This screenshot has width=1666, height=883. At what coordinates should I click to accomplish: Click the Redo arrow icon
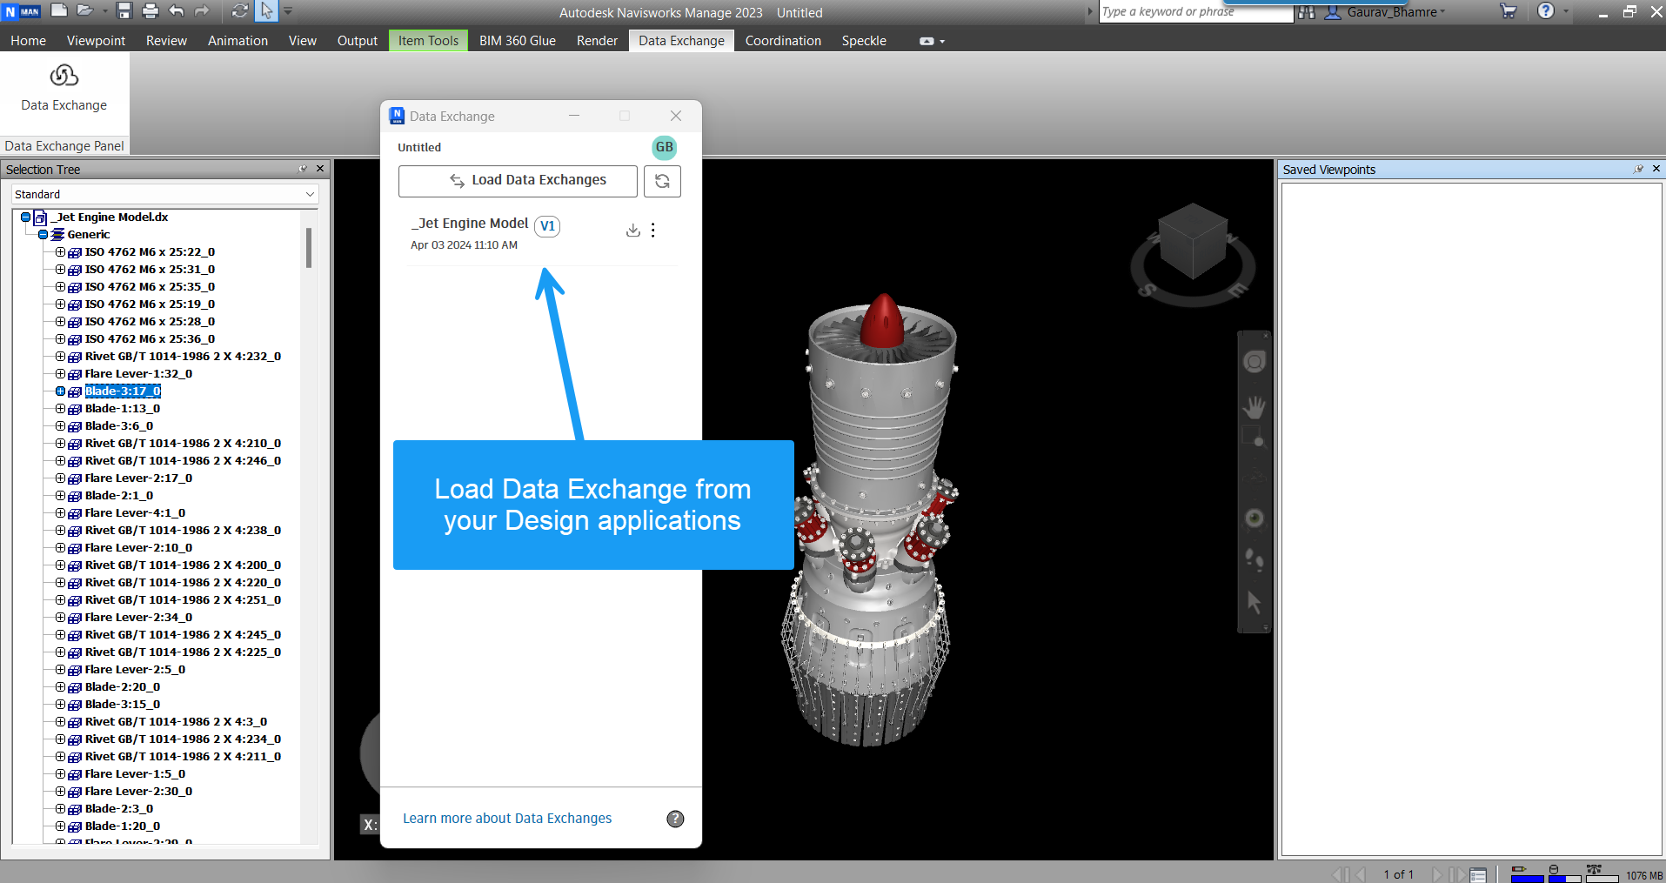point(202,10)
